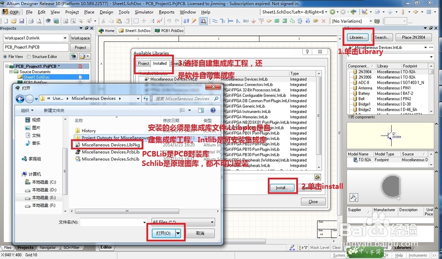Image resolution: width=442 pixels, height=259 pixels.
Task: Click the Browse Component Libraries toolbar icon
Action: coord(203,21)
